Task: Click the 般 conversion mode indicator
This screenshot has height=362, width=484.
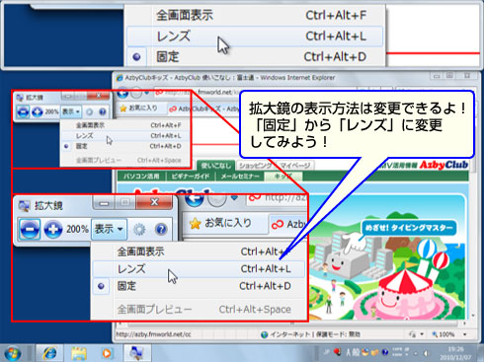Action: [x=356, y=352]
